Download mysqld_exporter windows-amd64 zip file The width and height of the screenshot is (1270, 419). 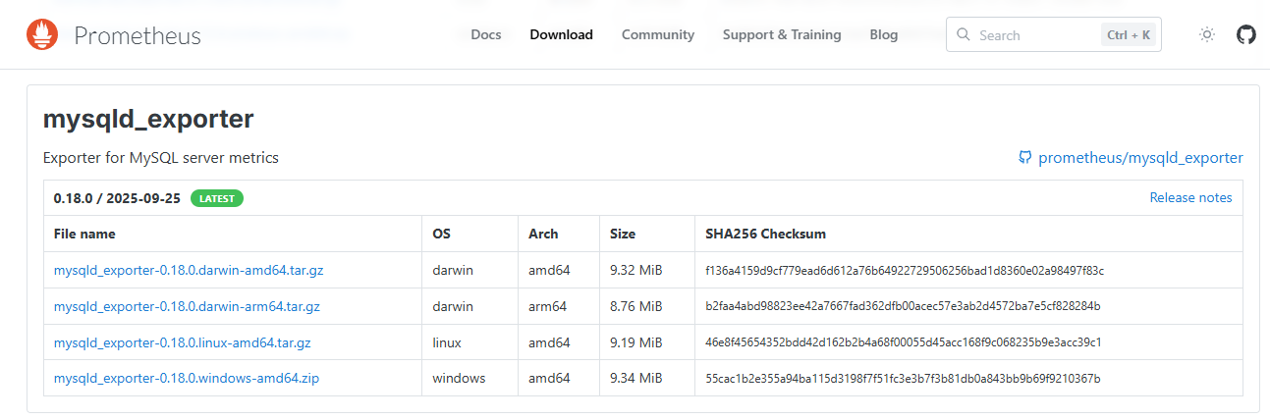(x=186, y=378)
